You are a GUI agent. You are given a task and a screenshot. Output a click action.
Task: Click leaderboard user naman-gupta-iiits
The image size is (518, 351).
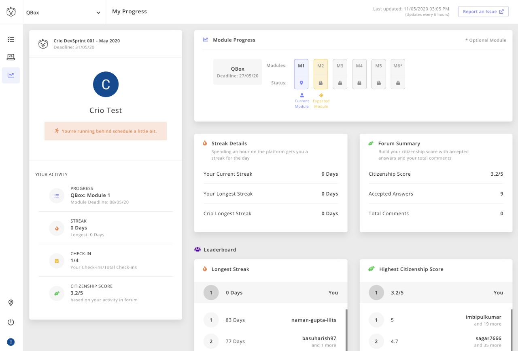coord(314,320)
